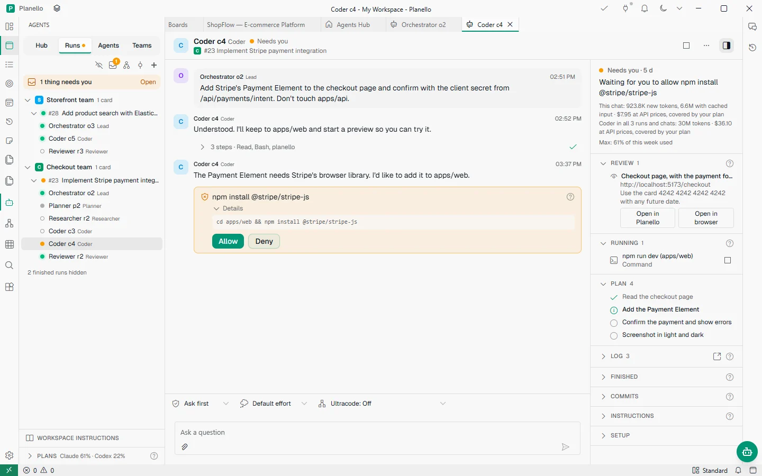Open the history icon in the right strip
Image resolution: width=762 pixels, height=476 pixels.
[x=752, y=48]
